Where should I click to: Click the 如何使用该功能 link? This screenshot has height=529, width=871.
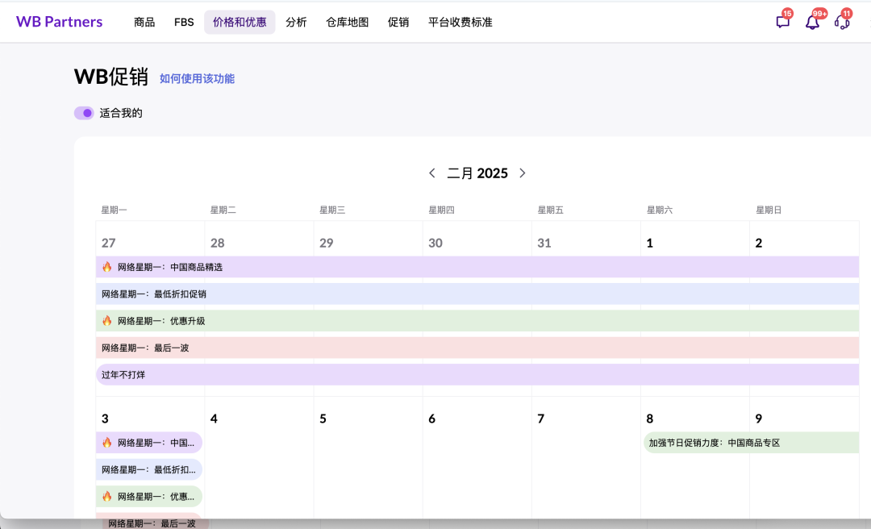point(197,78)
